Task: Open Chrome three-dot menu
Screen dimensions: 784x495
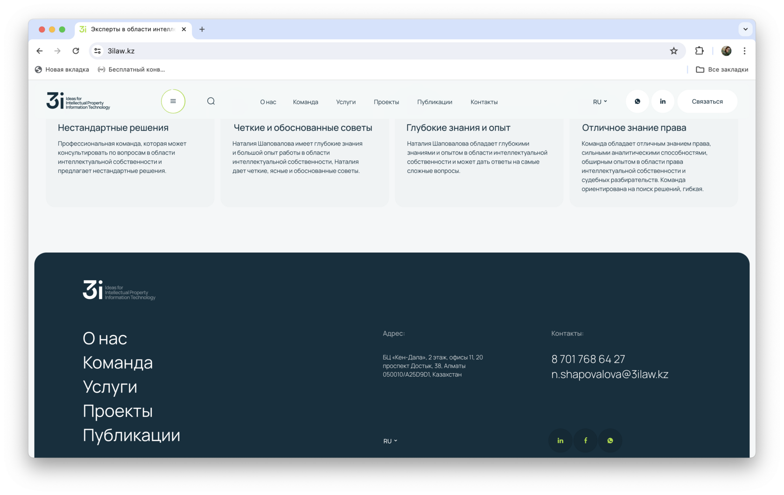Action: [x=744, y=51]
